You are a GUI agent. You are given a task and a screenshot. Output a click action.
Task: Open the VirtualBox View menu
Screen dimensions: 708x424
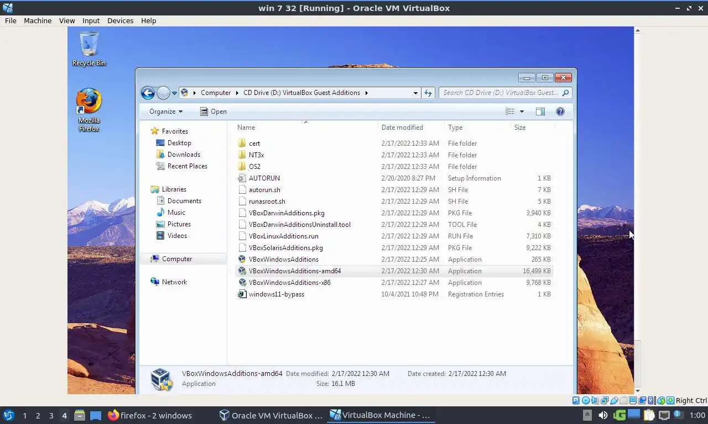point(67,20)
